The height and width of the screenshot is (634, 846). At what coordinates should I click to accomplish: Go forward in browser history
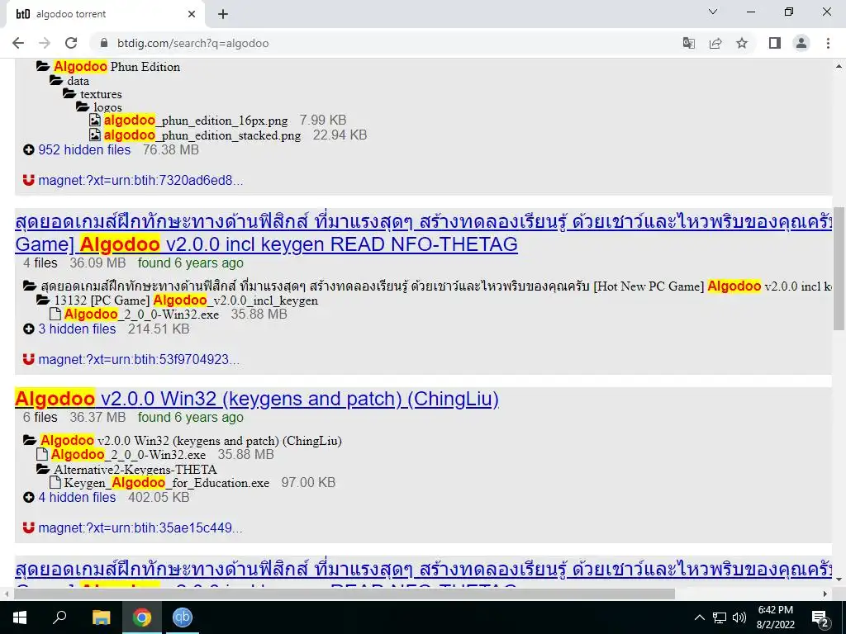click(45, 43)
